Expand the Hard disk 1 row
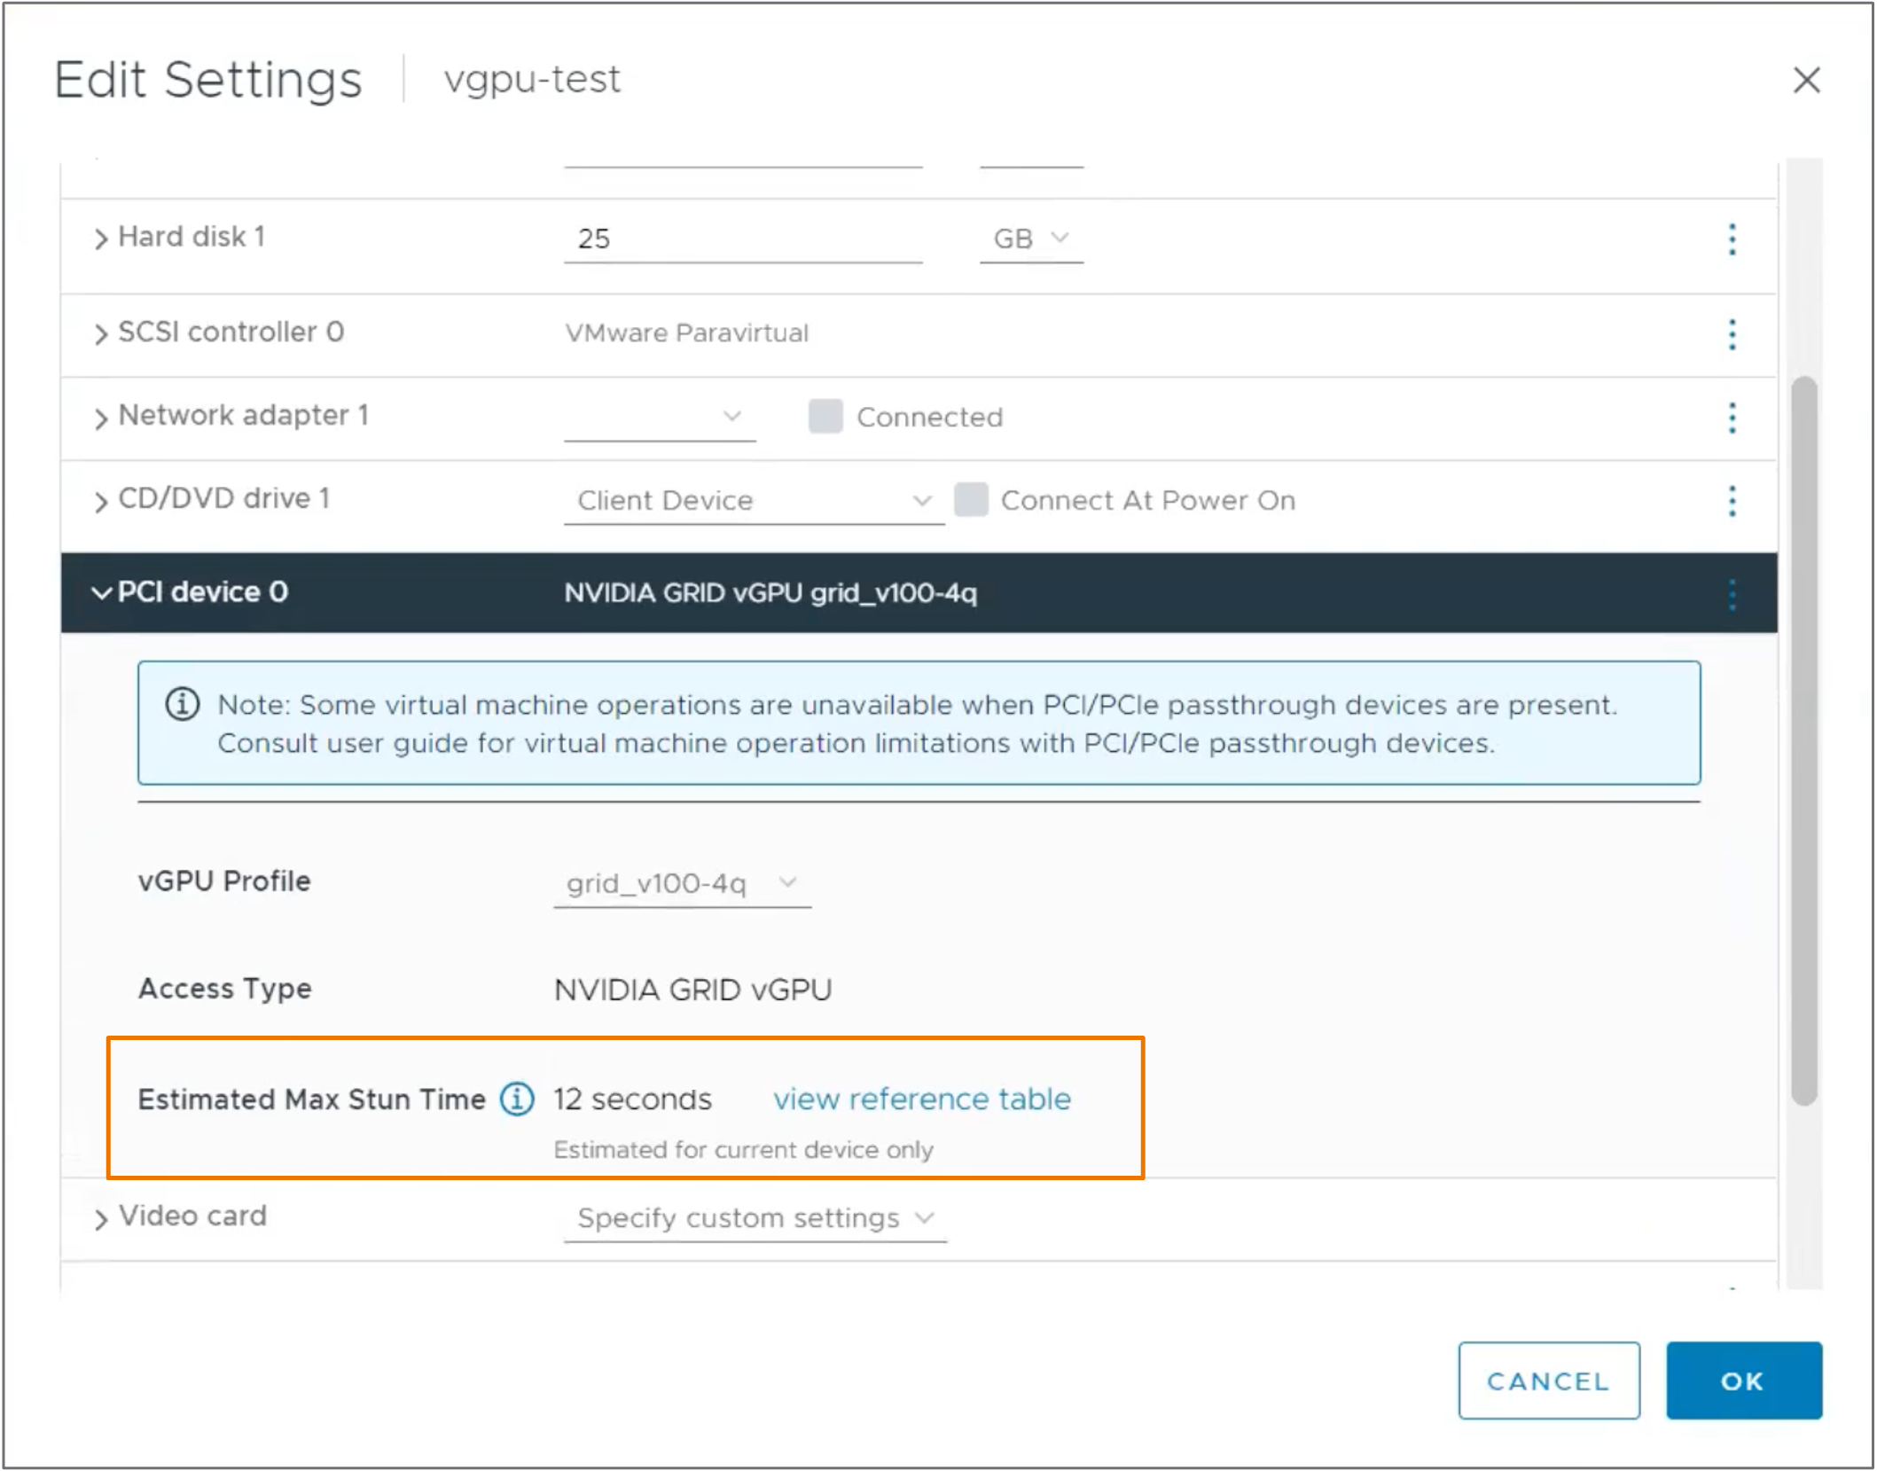 pyautogui.click(x=100, y=239)
